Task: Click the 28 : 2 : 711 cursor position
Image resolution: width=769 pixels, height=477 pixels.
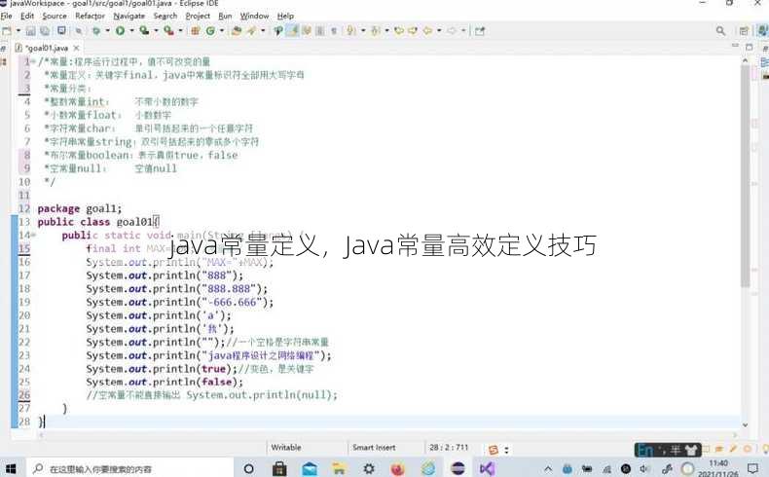Action: (449, 447)
